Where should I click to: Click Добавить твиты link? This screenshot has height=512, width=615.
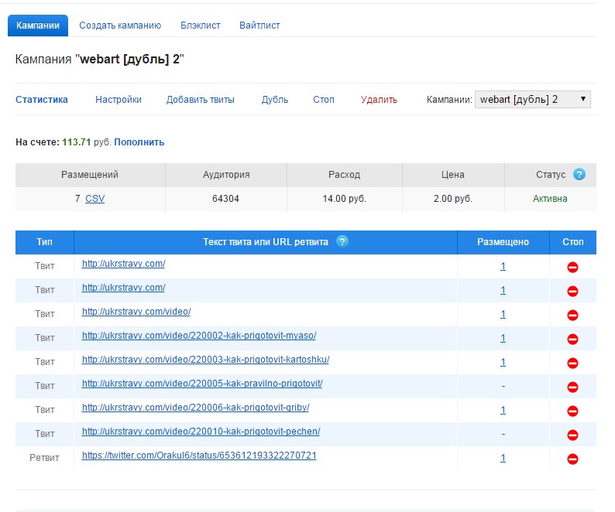coord(200,100)
